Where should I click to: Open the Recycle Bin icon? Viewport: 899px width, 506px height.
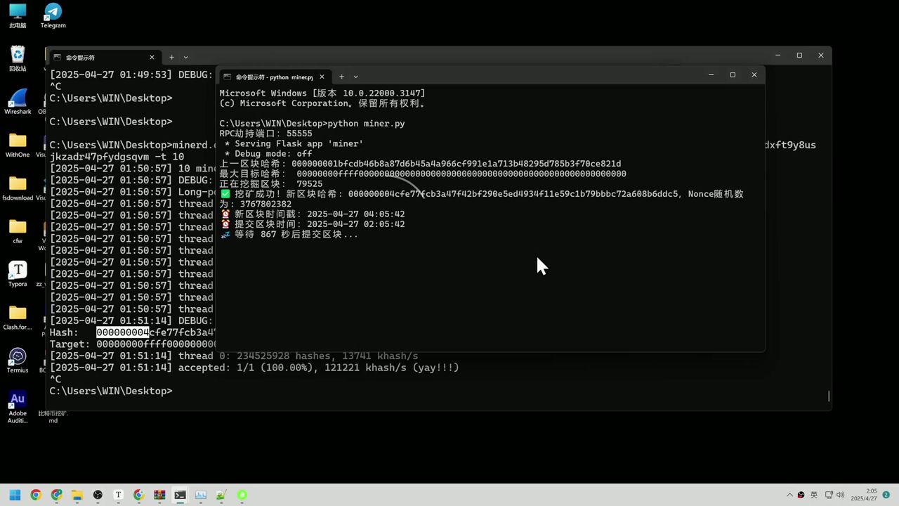(x=18, y=58)
